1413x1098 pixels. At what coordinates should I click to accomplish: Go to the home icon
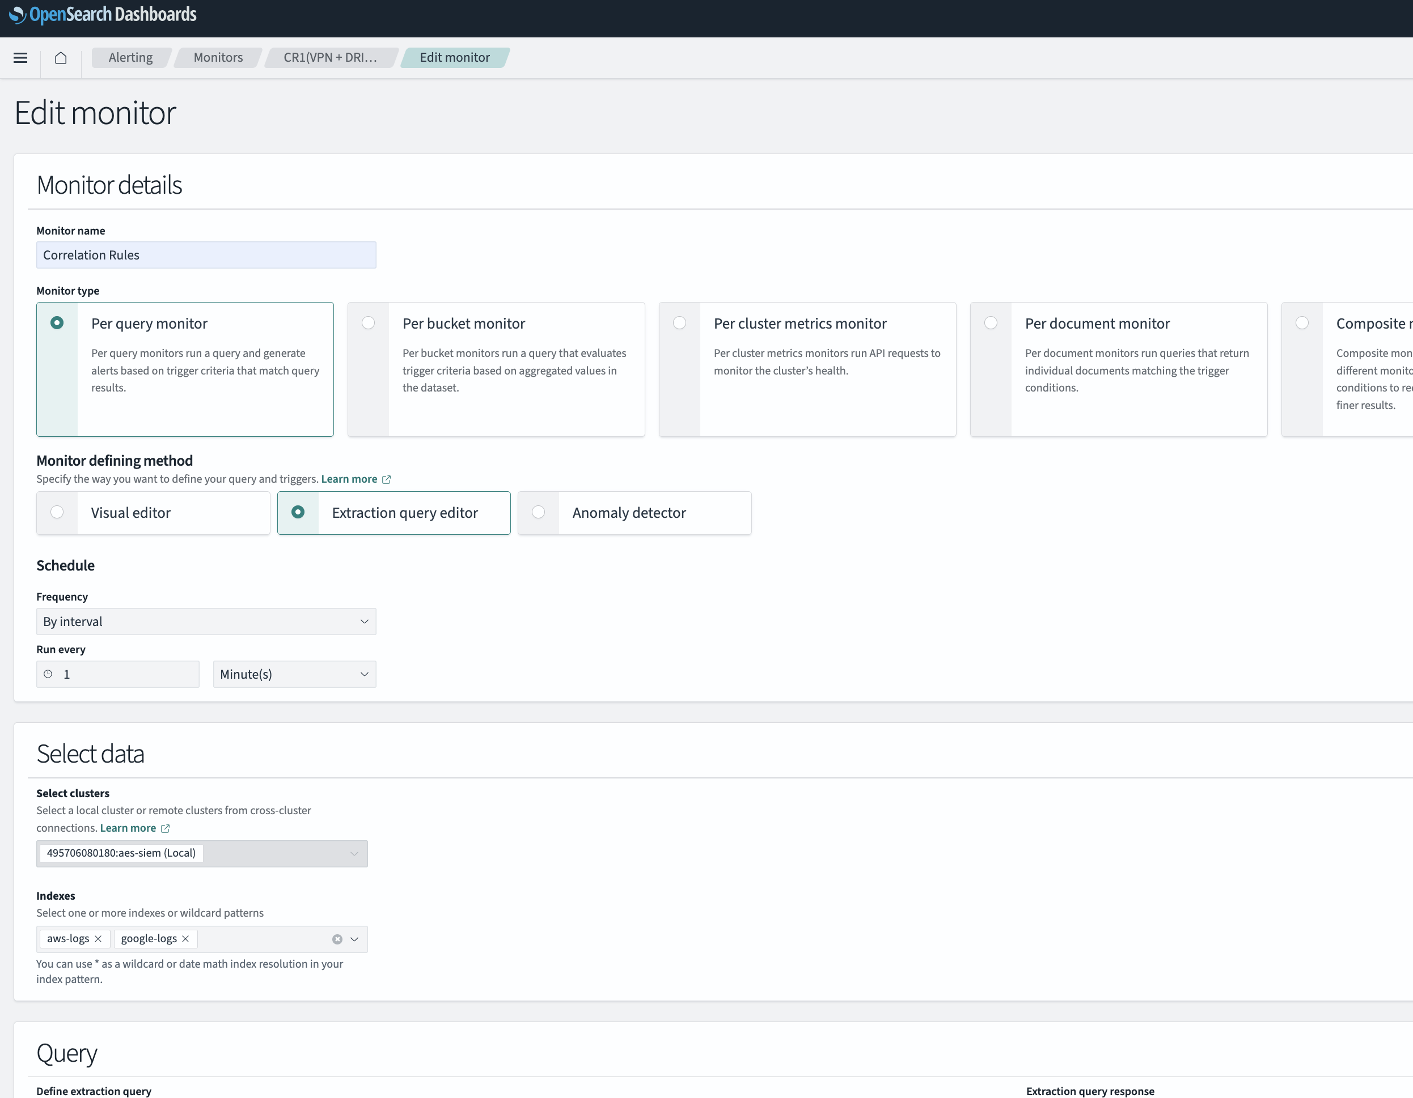pos(61,58)
